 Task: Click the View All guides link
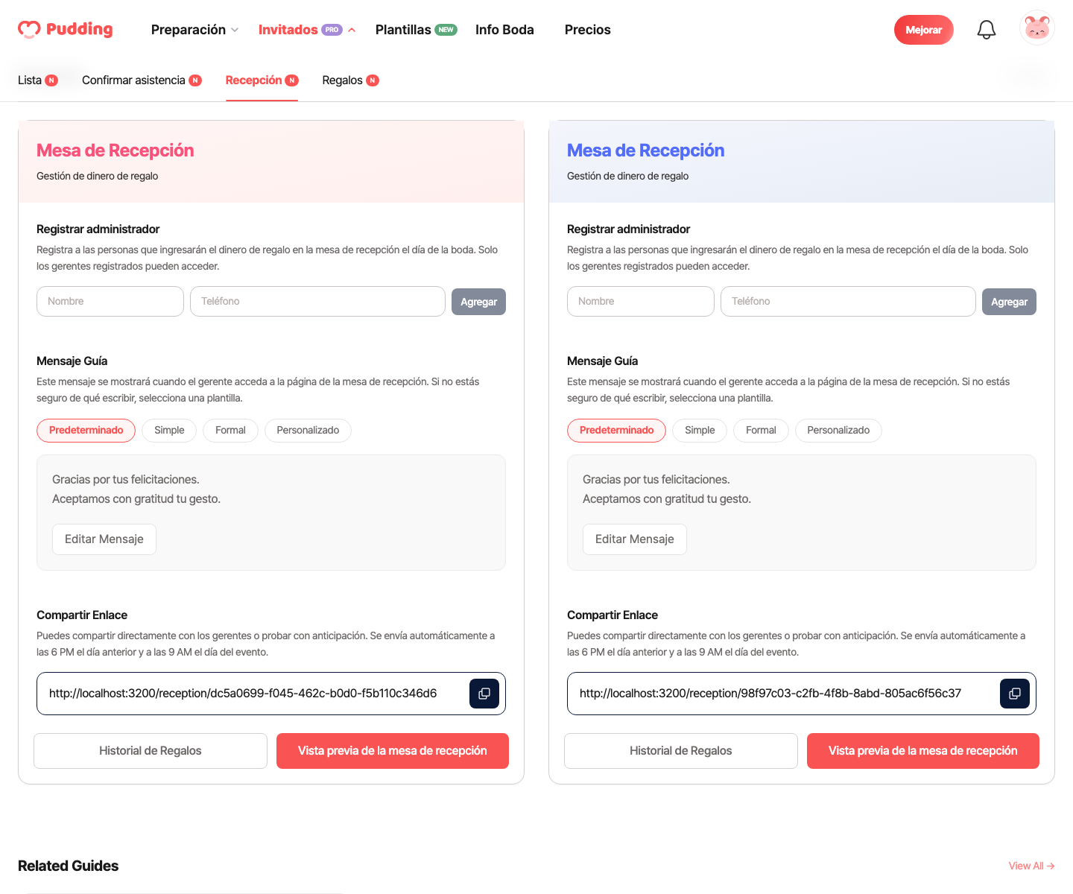[1031, 866]
